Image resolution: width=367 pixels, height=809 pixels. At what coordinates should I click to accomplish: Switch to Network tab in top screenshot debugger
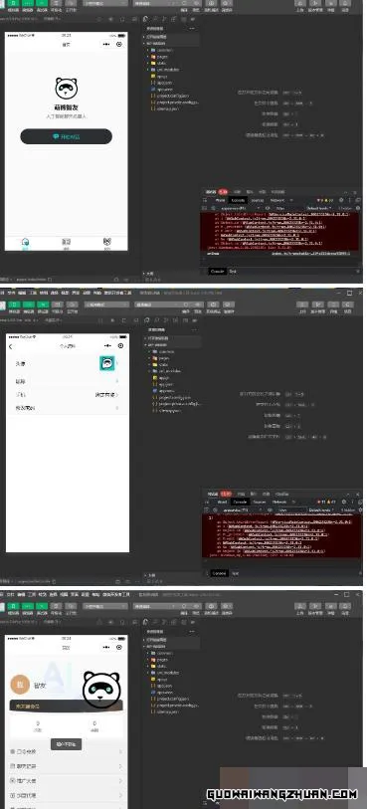point(277,200)
